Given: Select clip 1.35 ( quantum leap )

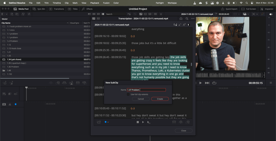Looking at the screenshot, I should coord(16,63).
